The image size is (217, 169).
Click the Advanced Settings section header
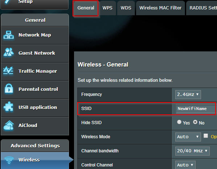[x=35, y=146]
